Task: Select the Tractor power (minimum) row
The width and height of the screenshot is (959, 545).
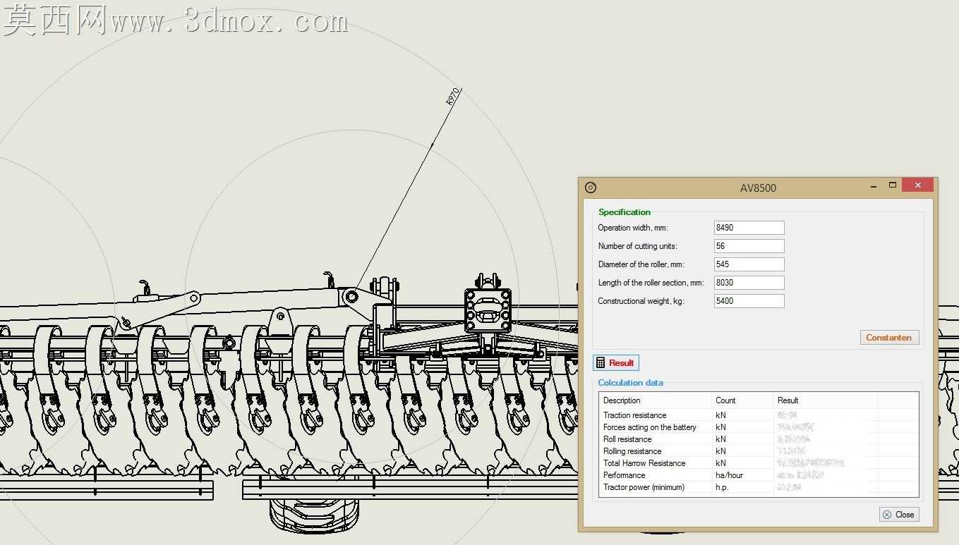Action: (x=759, y=487)
